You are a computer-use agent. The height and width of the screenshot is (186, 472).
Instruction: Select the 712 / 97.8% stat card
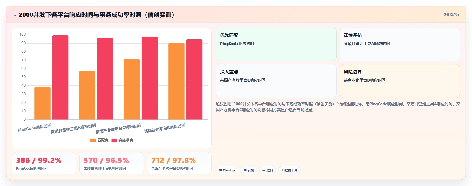point(179,163)
